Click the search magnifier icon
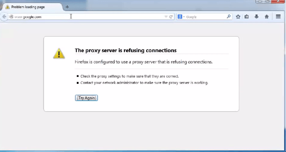The width and height of the screenshot is (286, 152). pyautogui.click(x=228, y=16)
